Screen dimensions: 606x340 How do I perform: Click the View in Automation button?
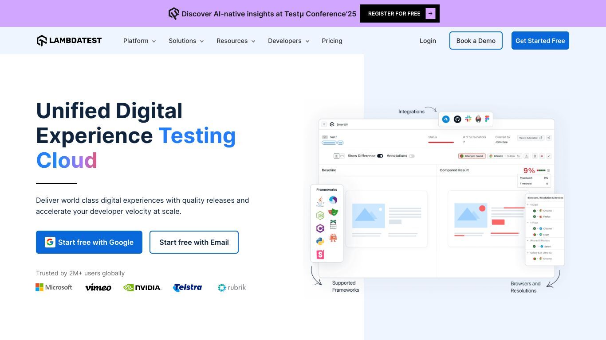531,138
